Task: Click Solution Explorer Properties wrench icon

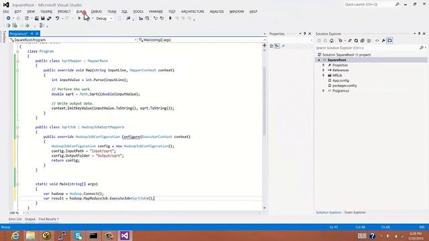Action: point(383,41)
